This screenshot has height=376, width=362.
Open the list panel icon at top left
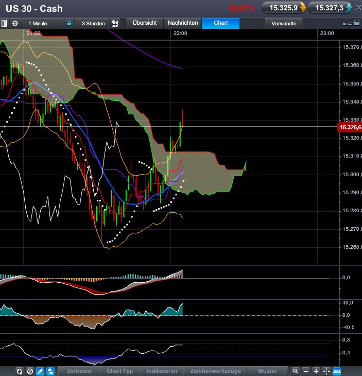[4, 24]
